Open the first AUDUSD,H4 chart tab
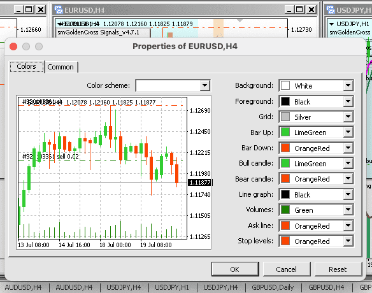Image resolution: width=372 pixels, height=293 pixels. (x=23, y=287)
